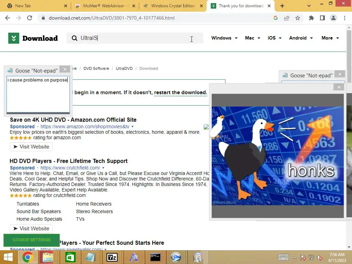This screenshot has width=352, height=264.
Task: Open 7-Zip from the taskbar
Action: 112,257
